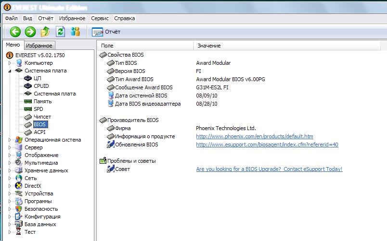Click the green Forward arrow toolbar icon
Screen dimensions: 387x241
(30, 32)
